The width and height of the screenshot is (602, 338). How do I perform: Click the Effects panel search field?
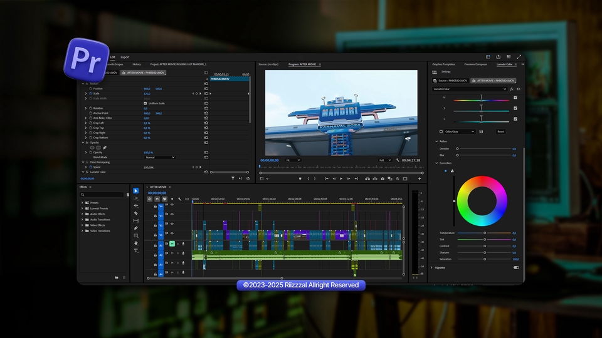(x=102, y=195)
